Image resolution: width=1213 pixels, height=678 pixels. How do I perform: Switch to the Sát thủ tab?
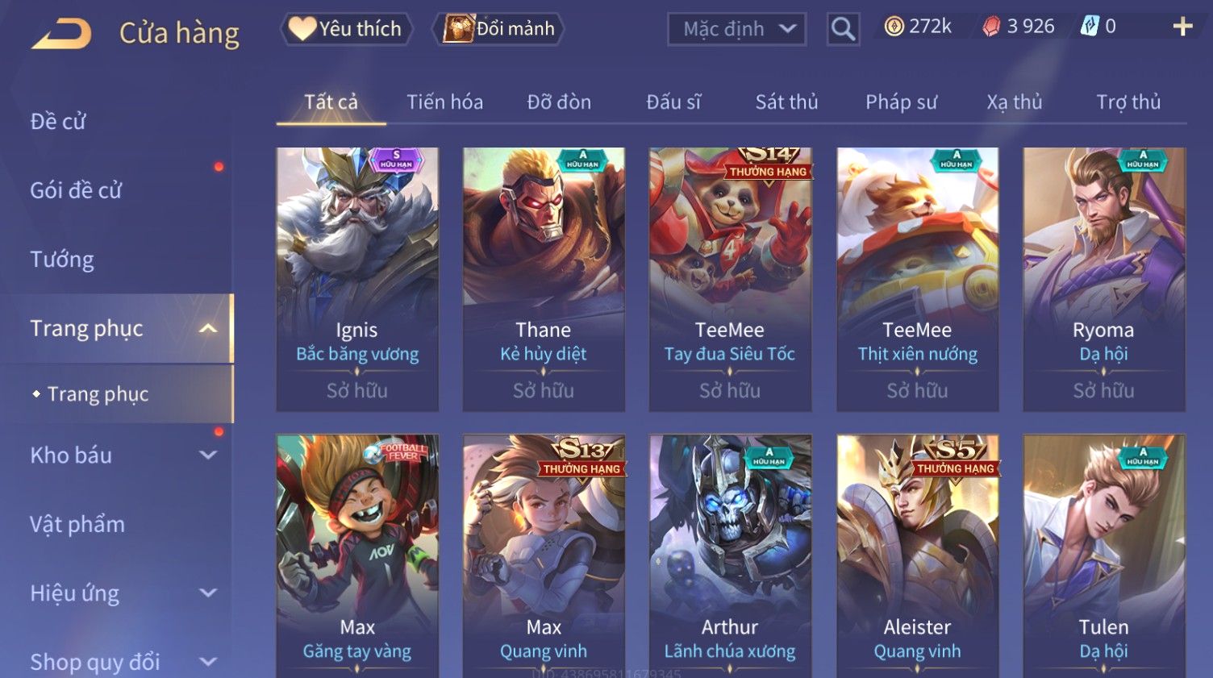(x=786, y=102)
